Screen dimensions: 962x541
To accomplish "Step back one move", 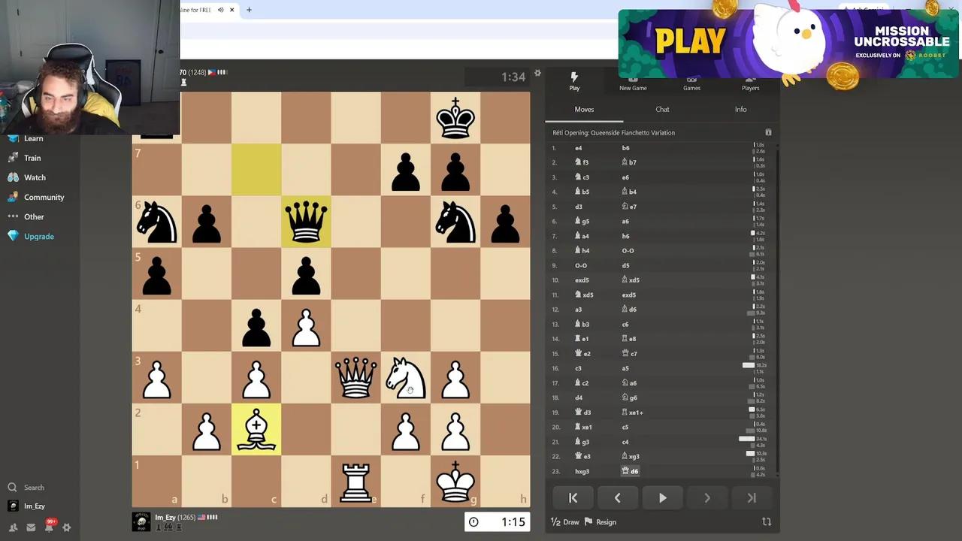I will tap(617, 497).
